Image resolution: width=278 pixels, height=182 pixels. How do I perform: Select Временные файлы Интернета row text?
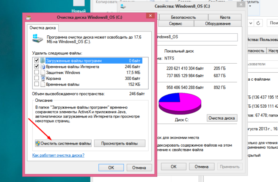pyautogui.click(x=73, y=67)
